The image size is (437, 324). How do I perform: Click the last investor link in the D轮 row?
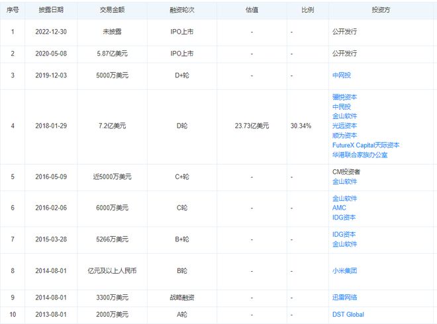pyautogui.click(x=360, y=155)
